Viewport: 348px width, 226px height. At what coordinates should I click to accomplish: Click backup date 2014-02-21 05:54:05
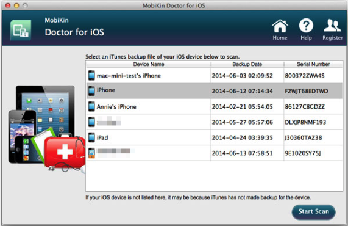coord(242,106)
